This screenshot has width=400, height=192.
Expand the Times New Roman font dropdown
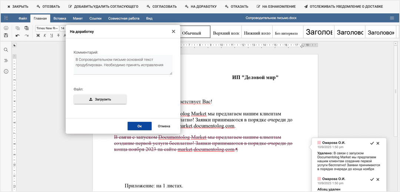point(56,28)
